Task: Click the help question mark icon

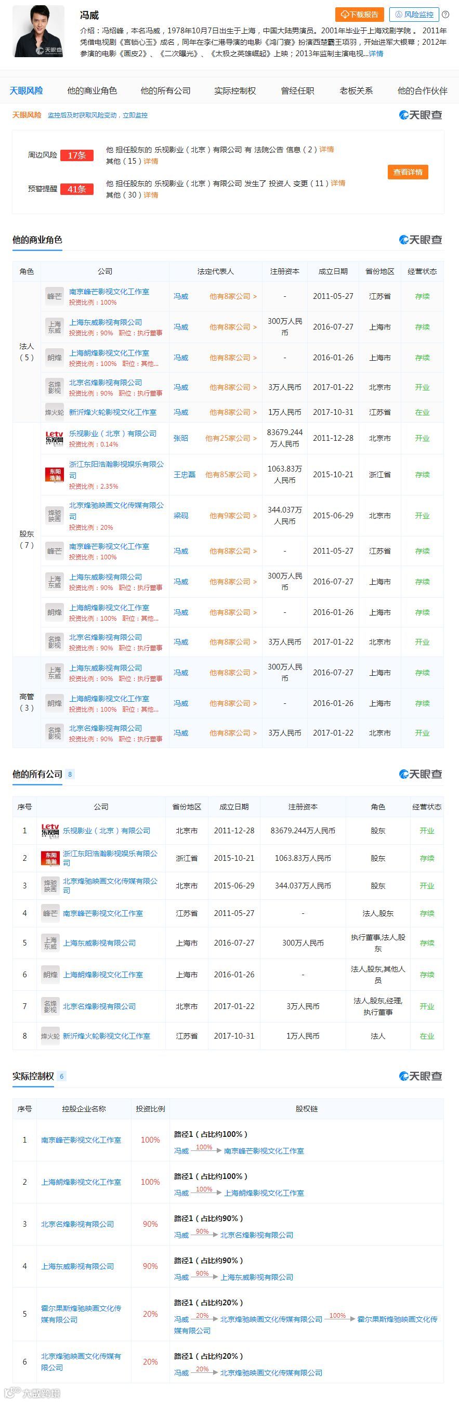Action: (445, 15)
